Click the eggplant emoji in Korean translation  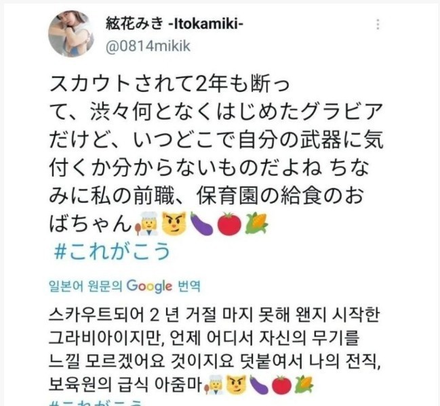coord(258,385)
